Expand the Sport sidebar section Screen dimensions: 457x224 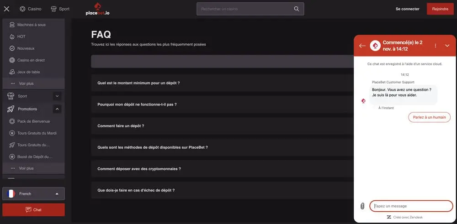[x=57, y=96]
